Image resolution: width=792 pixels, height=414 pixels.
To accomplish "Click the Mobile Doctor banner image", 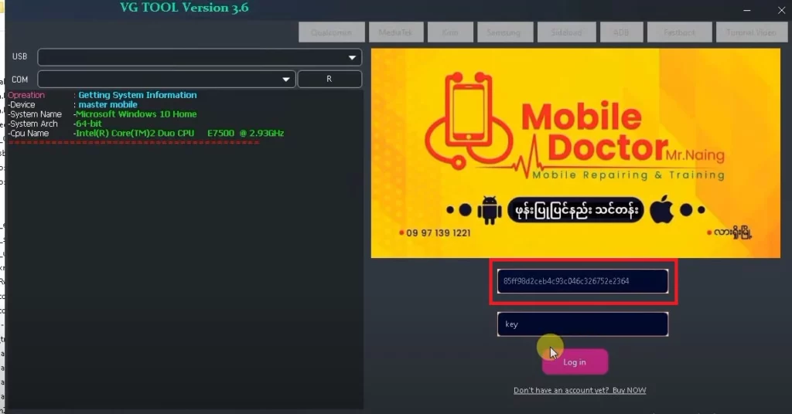I will (x=575, y=153).
